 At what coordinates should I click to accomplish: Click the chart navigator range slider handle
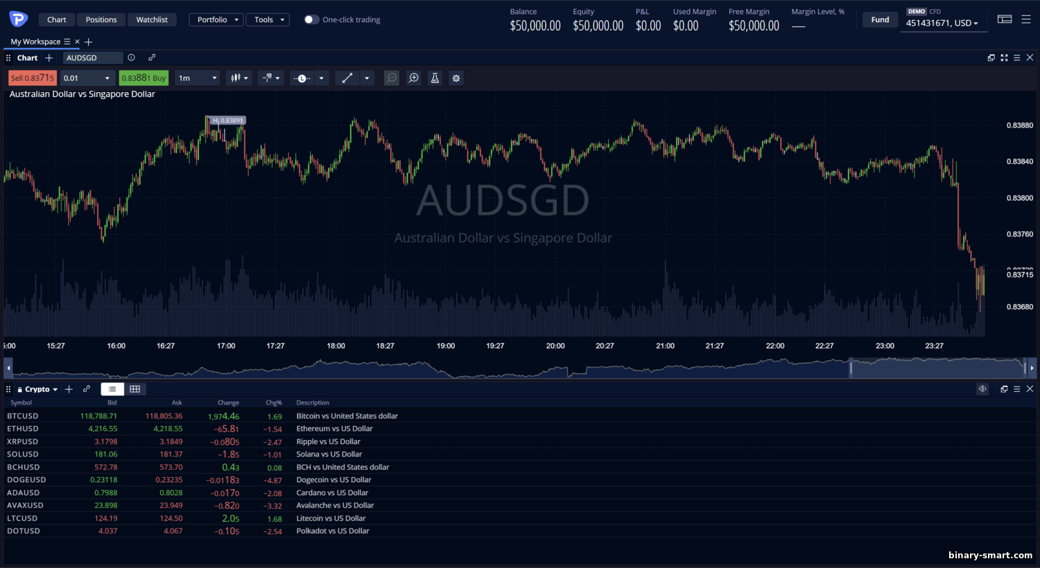click(x=851, y=368)
